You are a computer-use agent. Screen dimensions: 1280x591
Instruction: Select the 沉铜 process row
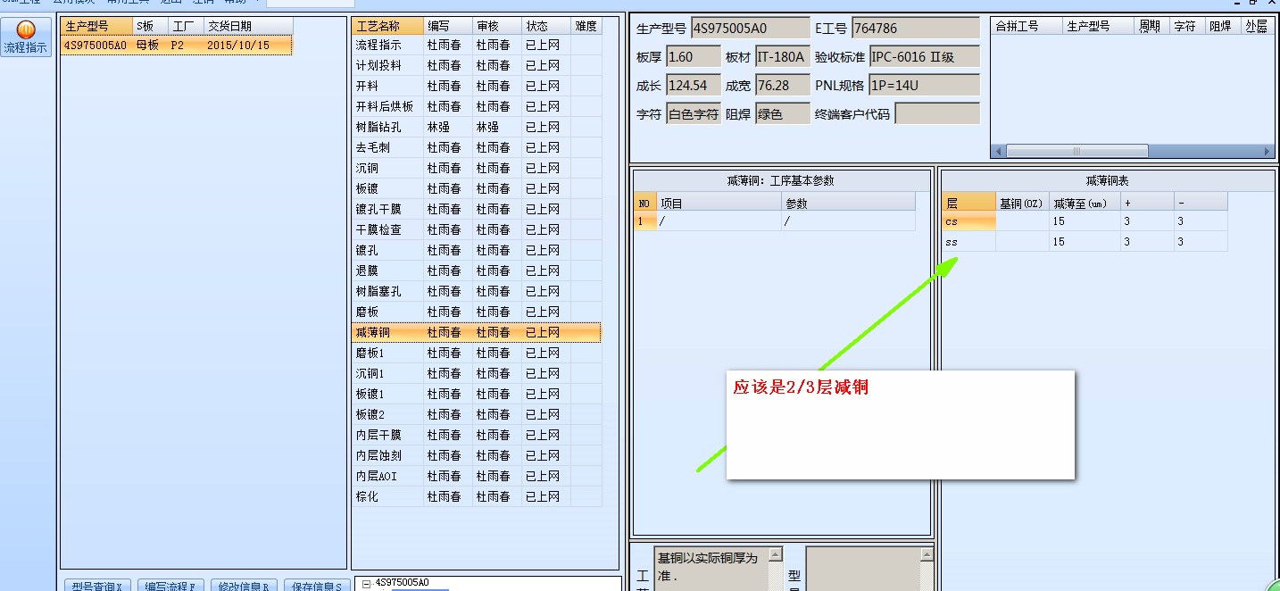[477, 168]
